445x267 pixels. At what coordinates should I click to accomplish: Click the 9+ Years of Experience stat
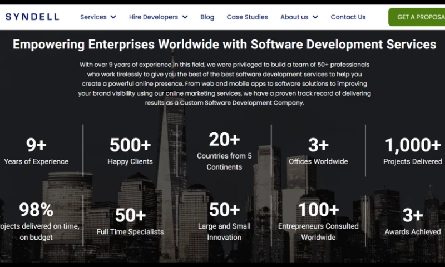(x=36, y=151)
